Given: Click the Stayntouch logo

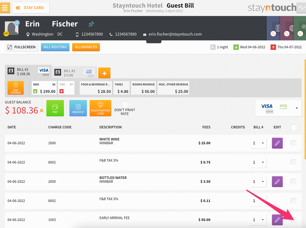Looking at the screenshot, I should click(x=272, y=8).
